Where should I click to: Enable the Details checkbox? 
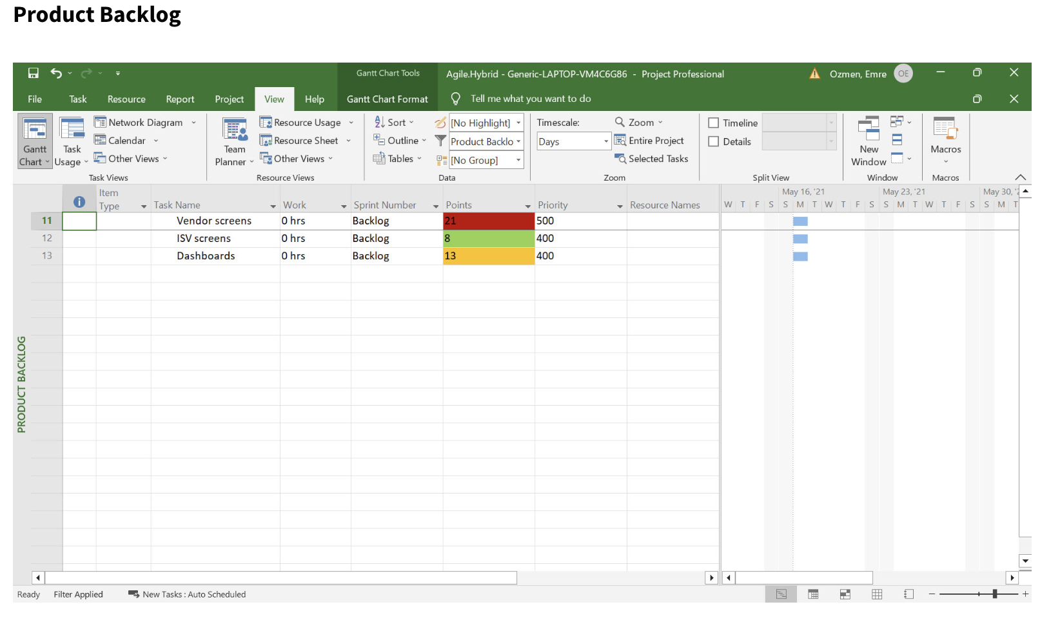714,141
